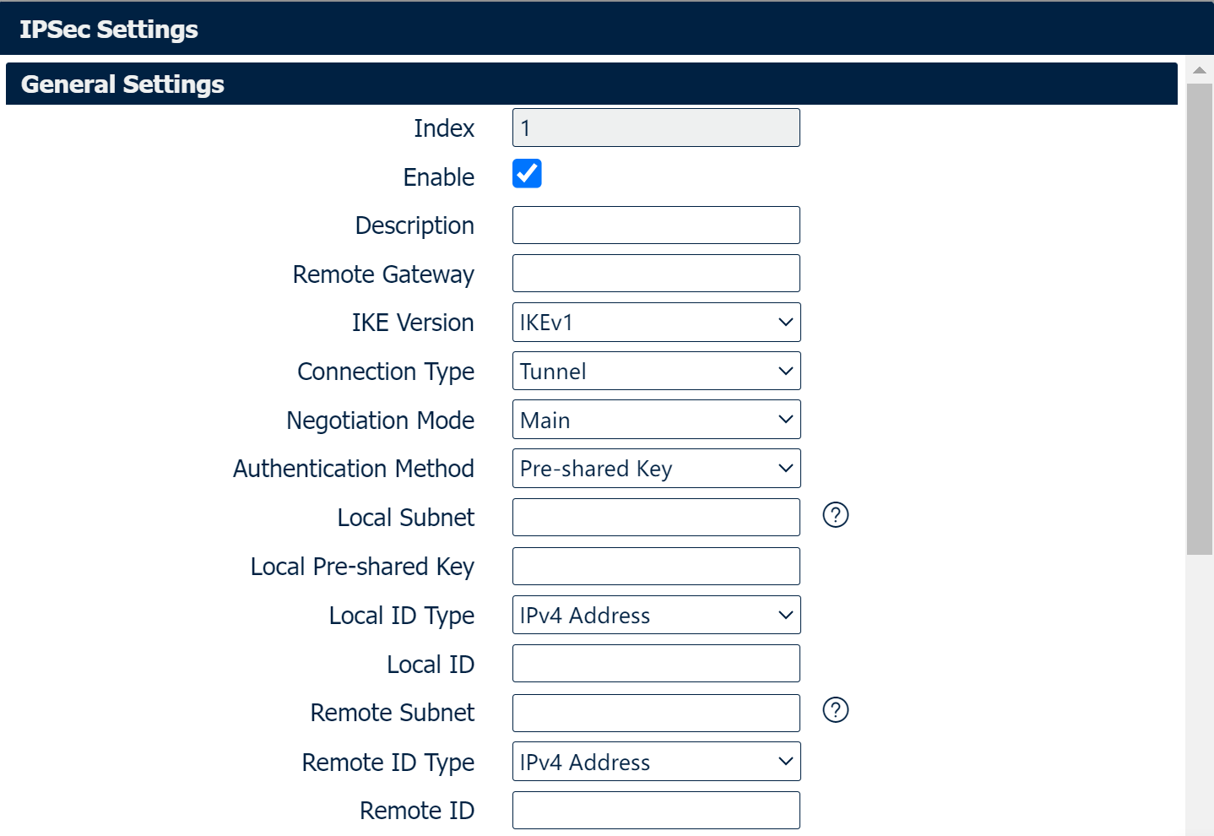This screenshot has height=836, width=1214.
Task: Click help icon beside Local Subnet
Action: coord(835,515)
